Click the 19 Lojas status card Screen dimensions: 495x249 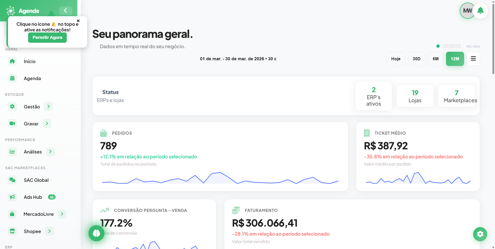pyautogui.click(x=415, y=96)
